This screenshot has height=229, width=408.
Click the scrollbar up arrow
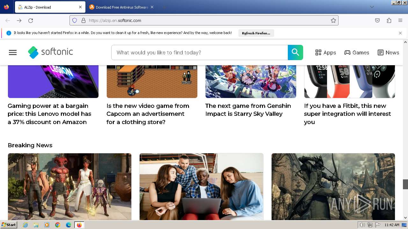[405, 42]
